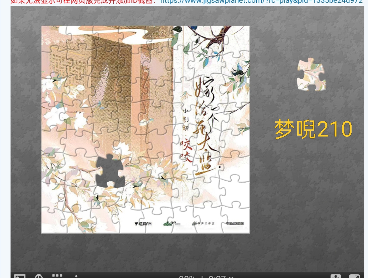Screen dimensions: 368x278
Task: Click the green plant logo at puzzle bottom
Action: (x=169, y=223)
